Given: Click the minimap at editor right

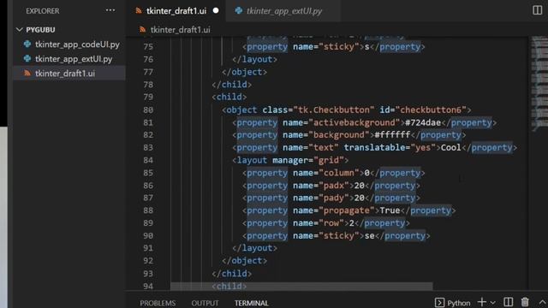Looking at the screenshot, I should pos(539,84).
